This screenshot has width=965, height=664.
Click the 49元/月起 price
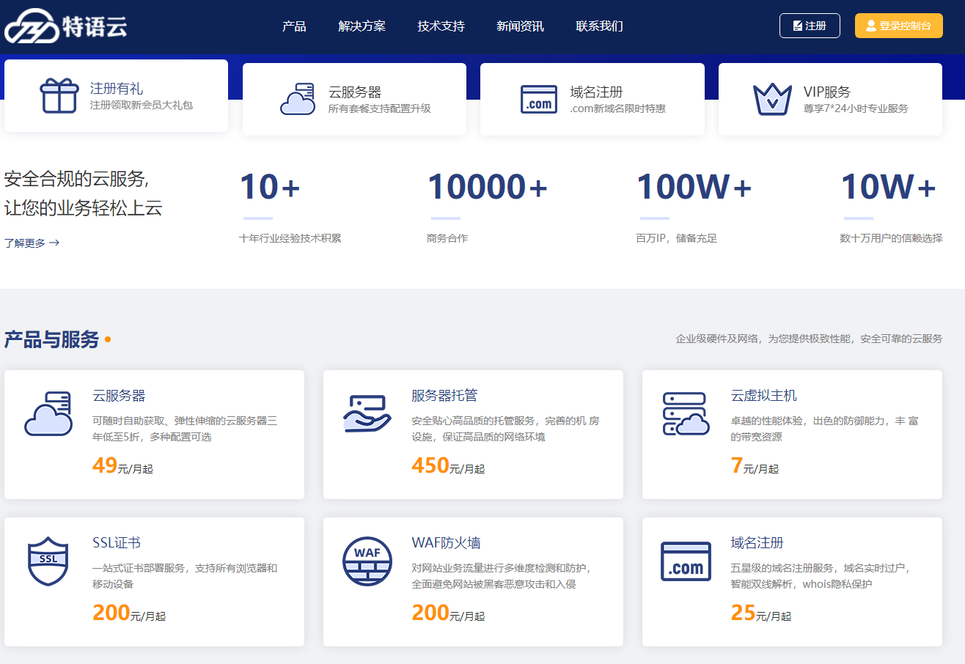pyautogui.click(x=122, y=465)
